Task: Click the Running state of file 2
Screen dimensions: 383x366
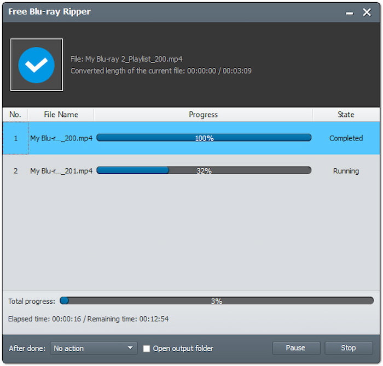Action: click(x=346, y=171)
